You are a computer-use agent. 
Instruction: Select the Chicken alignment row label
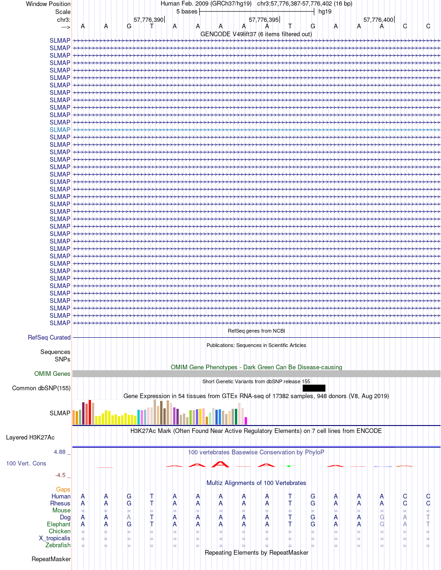(x=59, y=531)
